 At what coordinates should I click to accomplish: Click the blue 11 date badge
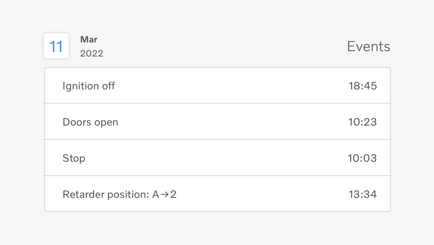coord(56,46)
